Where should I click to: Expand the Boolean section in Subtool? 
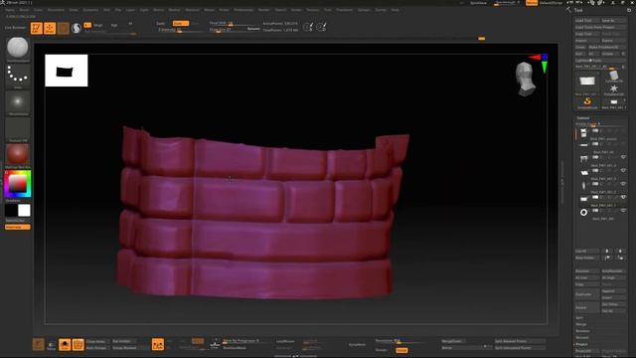click(582, 331)
